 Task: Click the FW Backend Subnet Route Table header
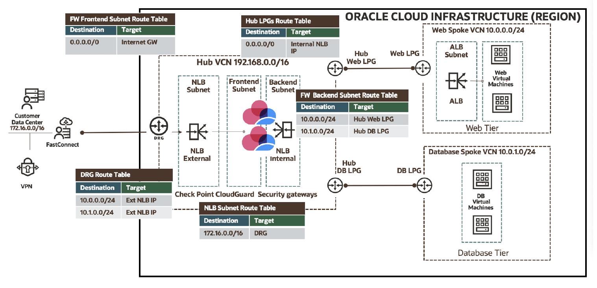click(353, 95)
